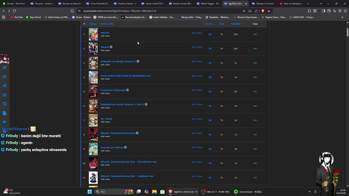
Task: Open Kono Subarashii Sekai ni Shukufuku wo! link
Action: (125, 76)
